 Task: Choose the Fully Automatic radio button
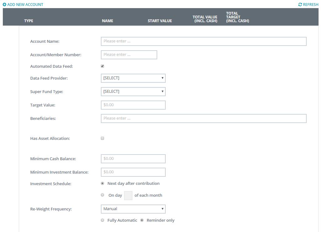(x=102, y=220)
